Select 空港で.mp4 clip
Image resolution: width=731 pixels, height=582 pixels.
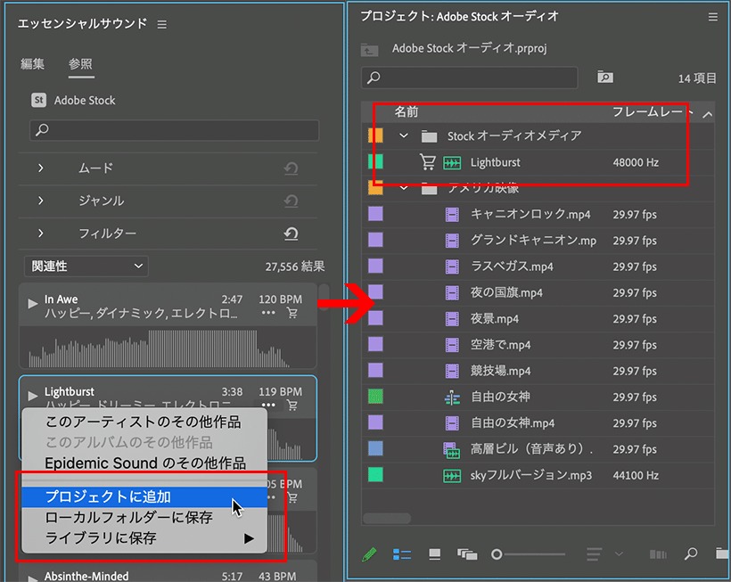(x=501, y=345)
